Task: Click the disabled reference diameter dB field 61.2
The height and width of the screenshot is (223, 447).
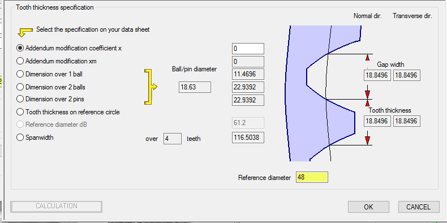Action: 248,123
